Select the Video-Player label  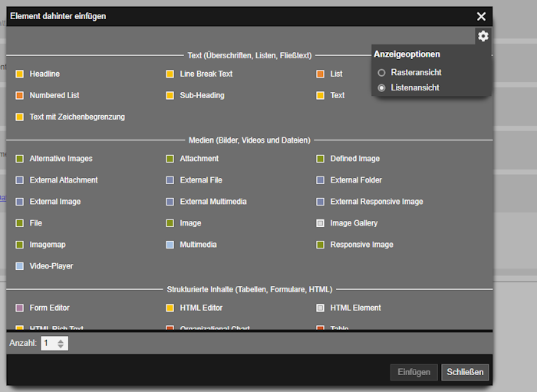point(51,266)
